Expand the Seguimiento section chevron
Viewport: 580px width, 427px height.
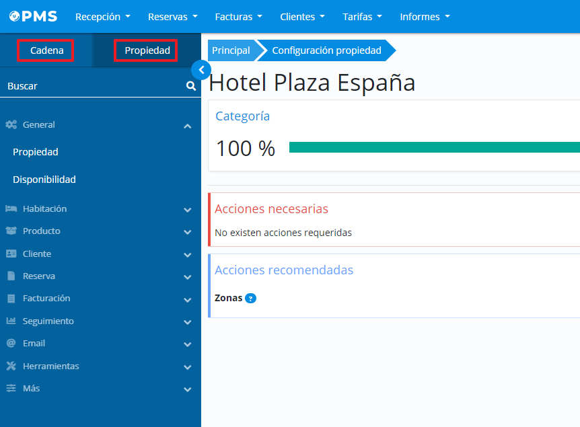coord(188,322)
